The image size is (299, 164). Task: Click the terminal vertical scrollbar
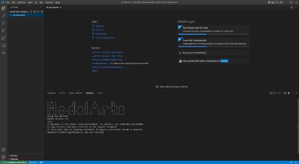298,126
